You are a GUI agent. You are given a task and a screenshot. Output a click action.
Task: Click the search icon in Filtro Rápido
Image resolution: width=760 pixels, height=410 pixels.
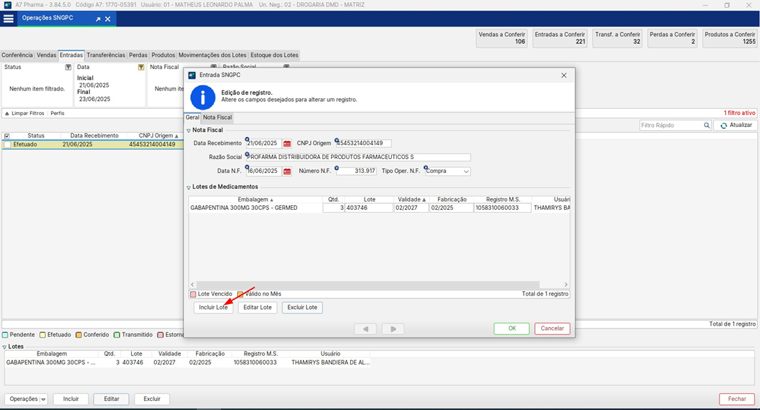(706, 126)
